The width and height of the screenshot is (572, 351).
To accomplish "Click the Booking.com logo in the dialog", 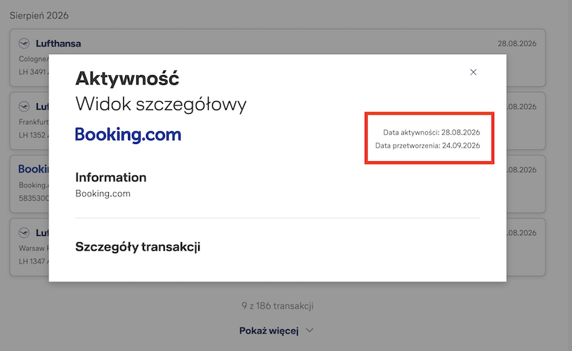I will 128,135.
